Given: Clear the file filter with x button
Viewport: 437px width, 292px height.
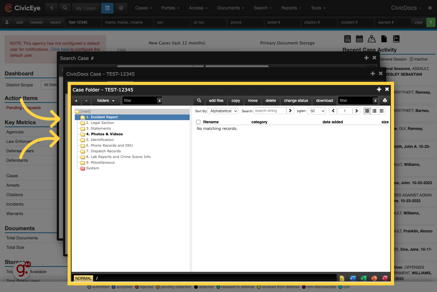Looking at the screenshot, I should click(375, 101).
